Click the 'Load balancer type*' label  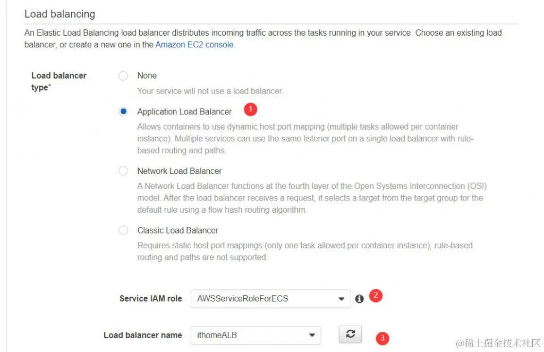point(58,81)
